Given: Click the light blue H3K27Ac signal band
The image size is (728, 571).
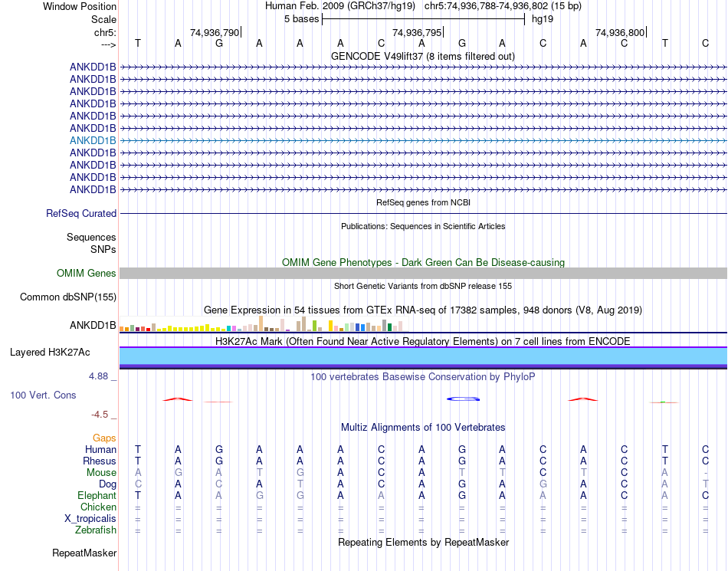Looking at the screenshot, I should [423, 356].
